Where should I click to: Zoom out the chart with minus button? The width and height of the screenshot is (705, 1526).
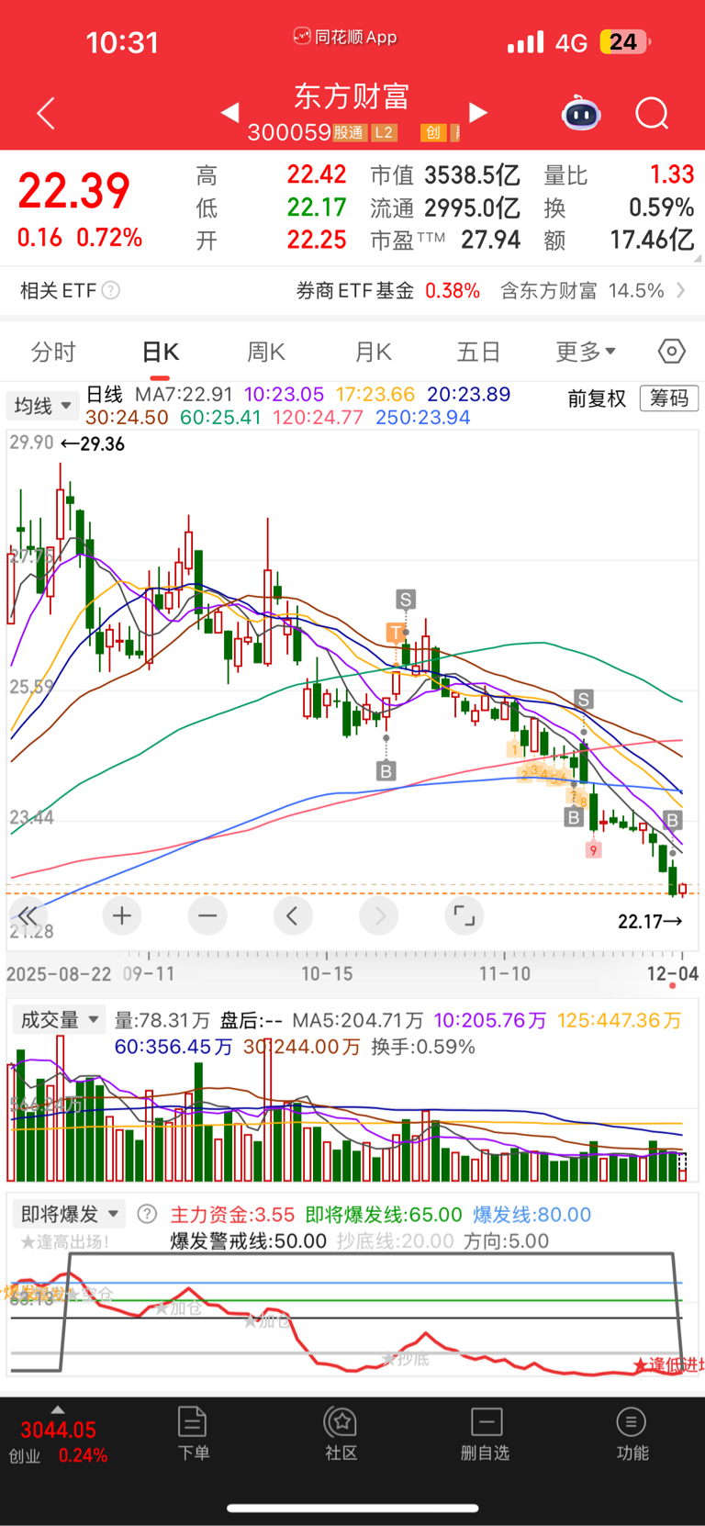(x=207, y=915)
